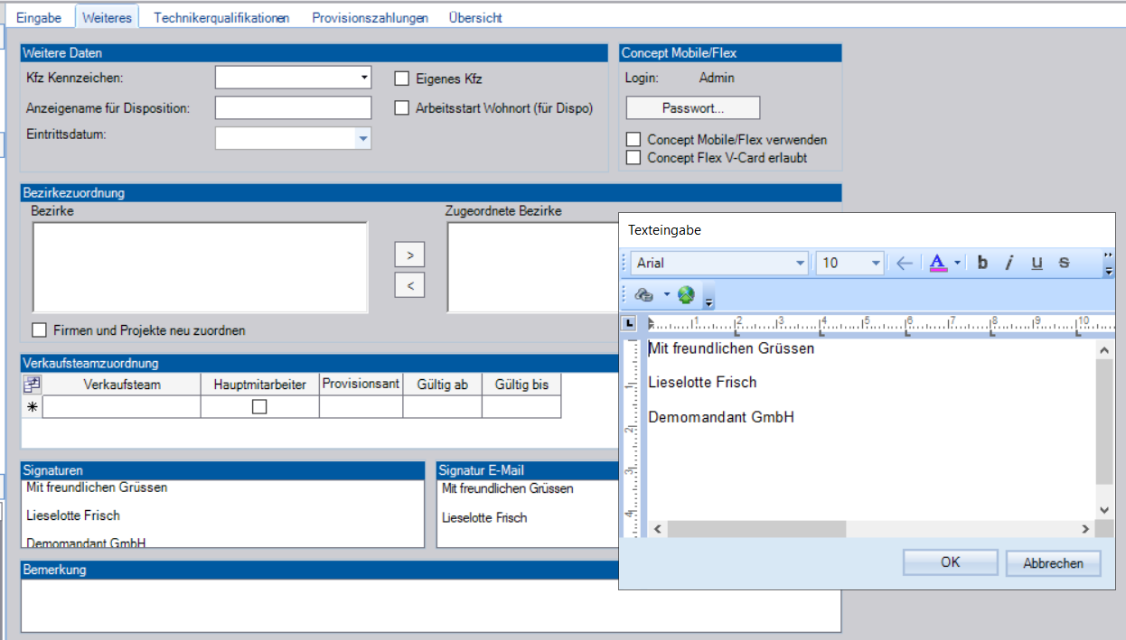Confirm the text dialog with OK
Screen dimensions: 1126x640
tap(950, 561)
